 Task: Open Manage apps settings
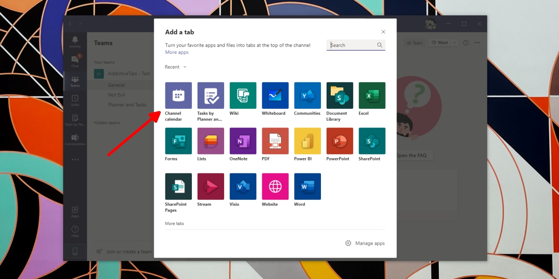[x=365, y=243]
